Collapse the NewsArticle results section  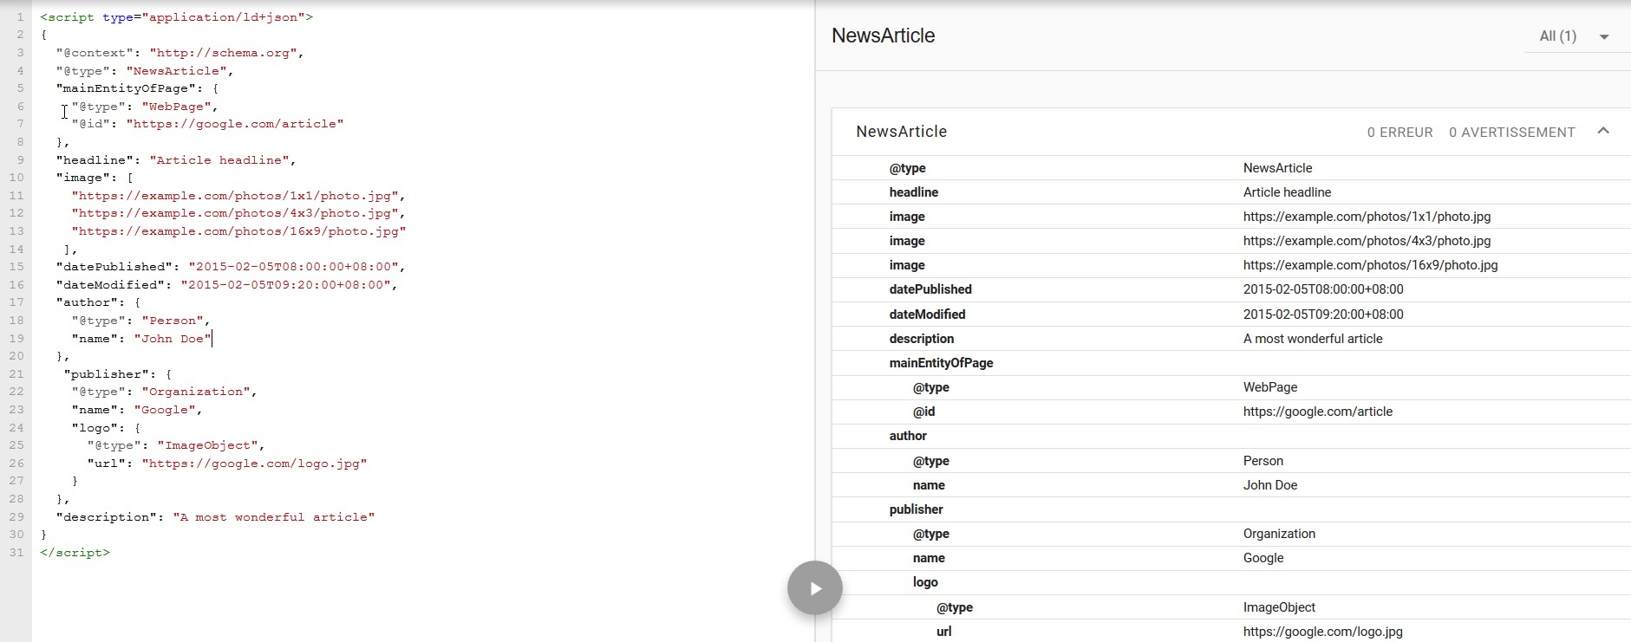pyautogui.click(x=1602, y=132)
